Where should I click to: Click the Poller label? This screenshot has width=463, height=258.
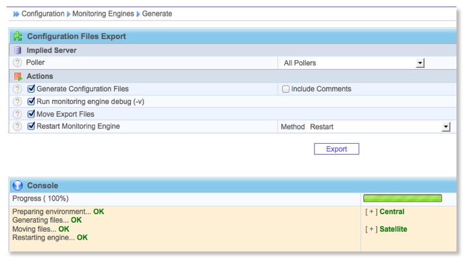click(x=35, y=63)
